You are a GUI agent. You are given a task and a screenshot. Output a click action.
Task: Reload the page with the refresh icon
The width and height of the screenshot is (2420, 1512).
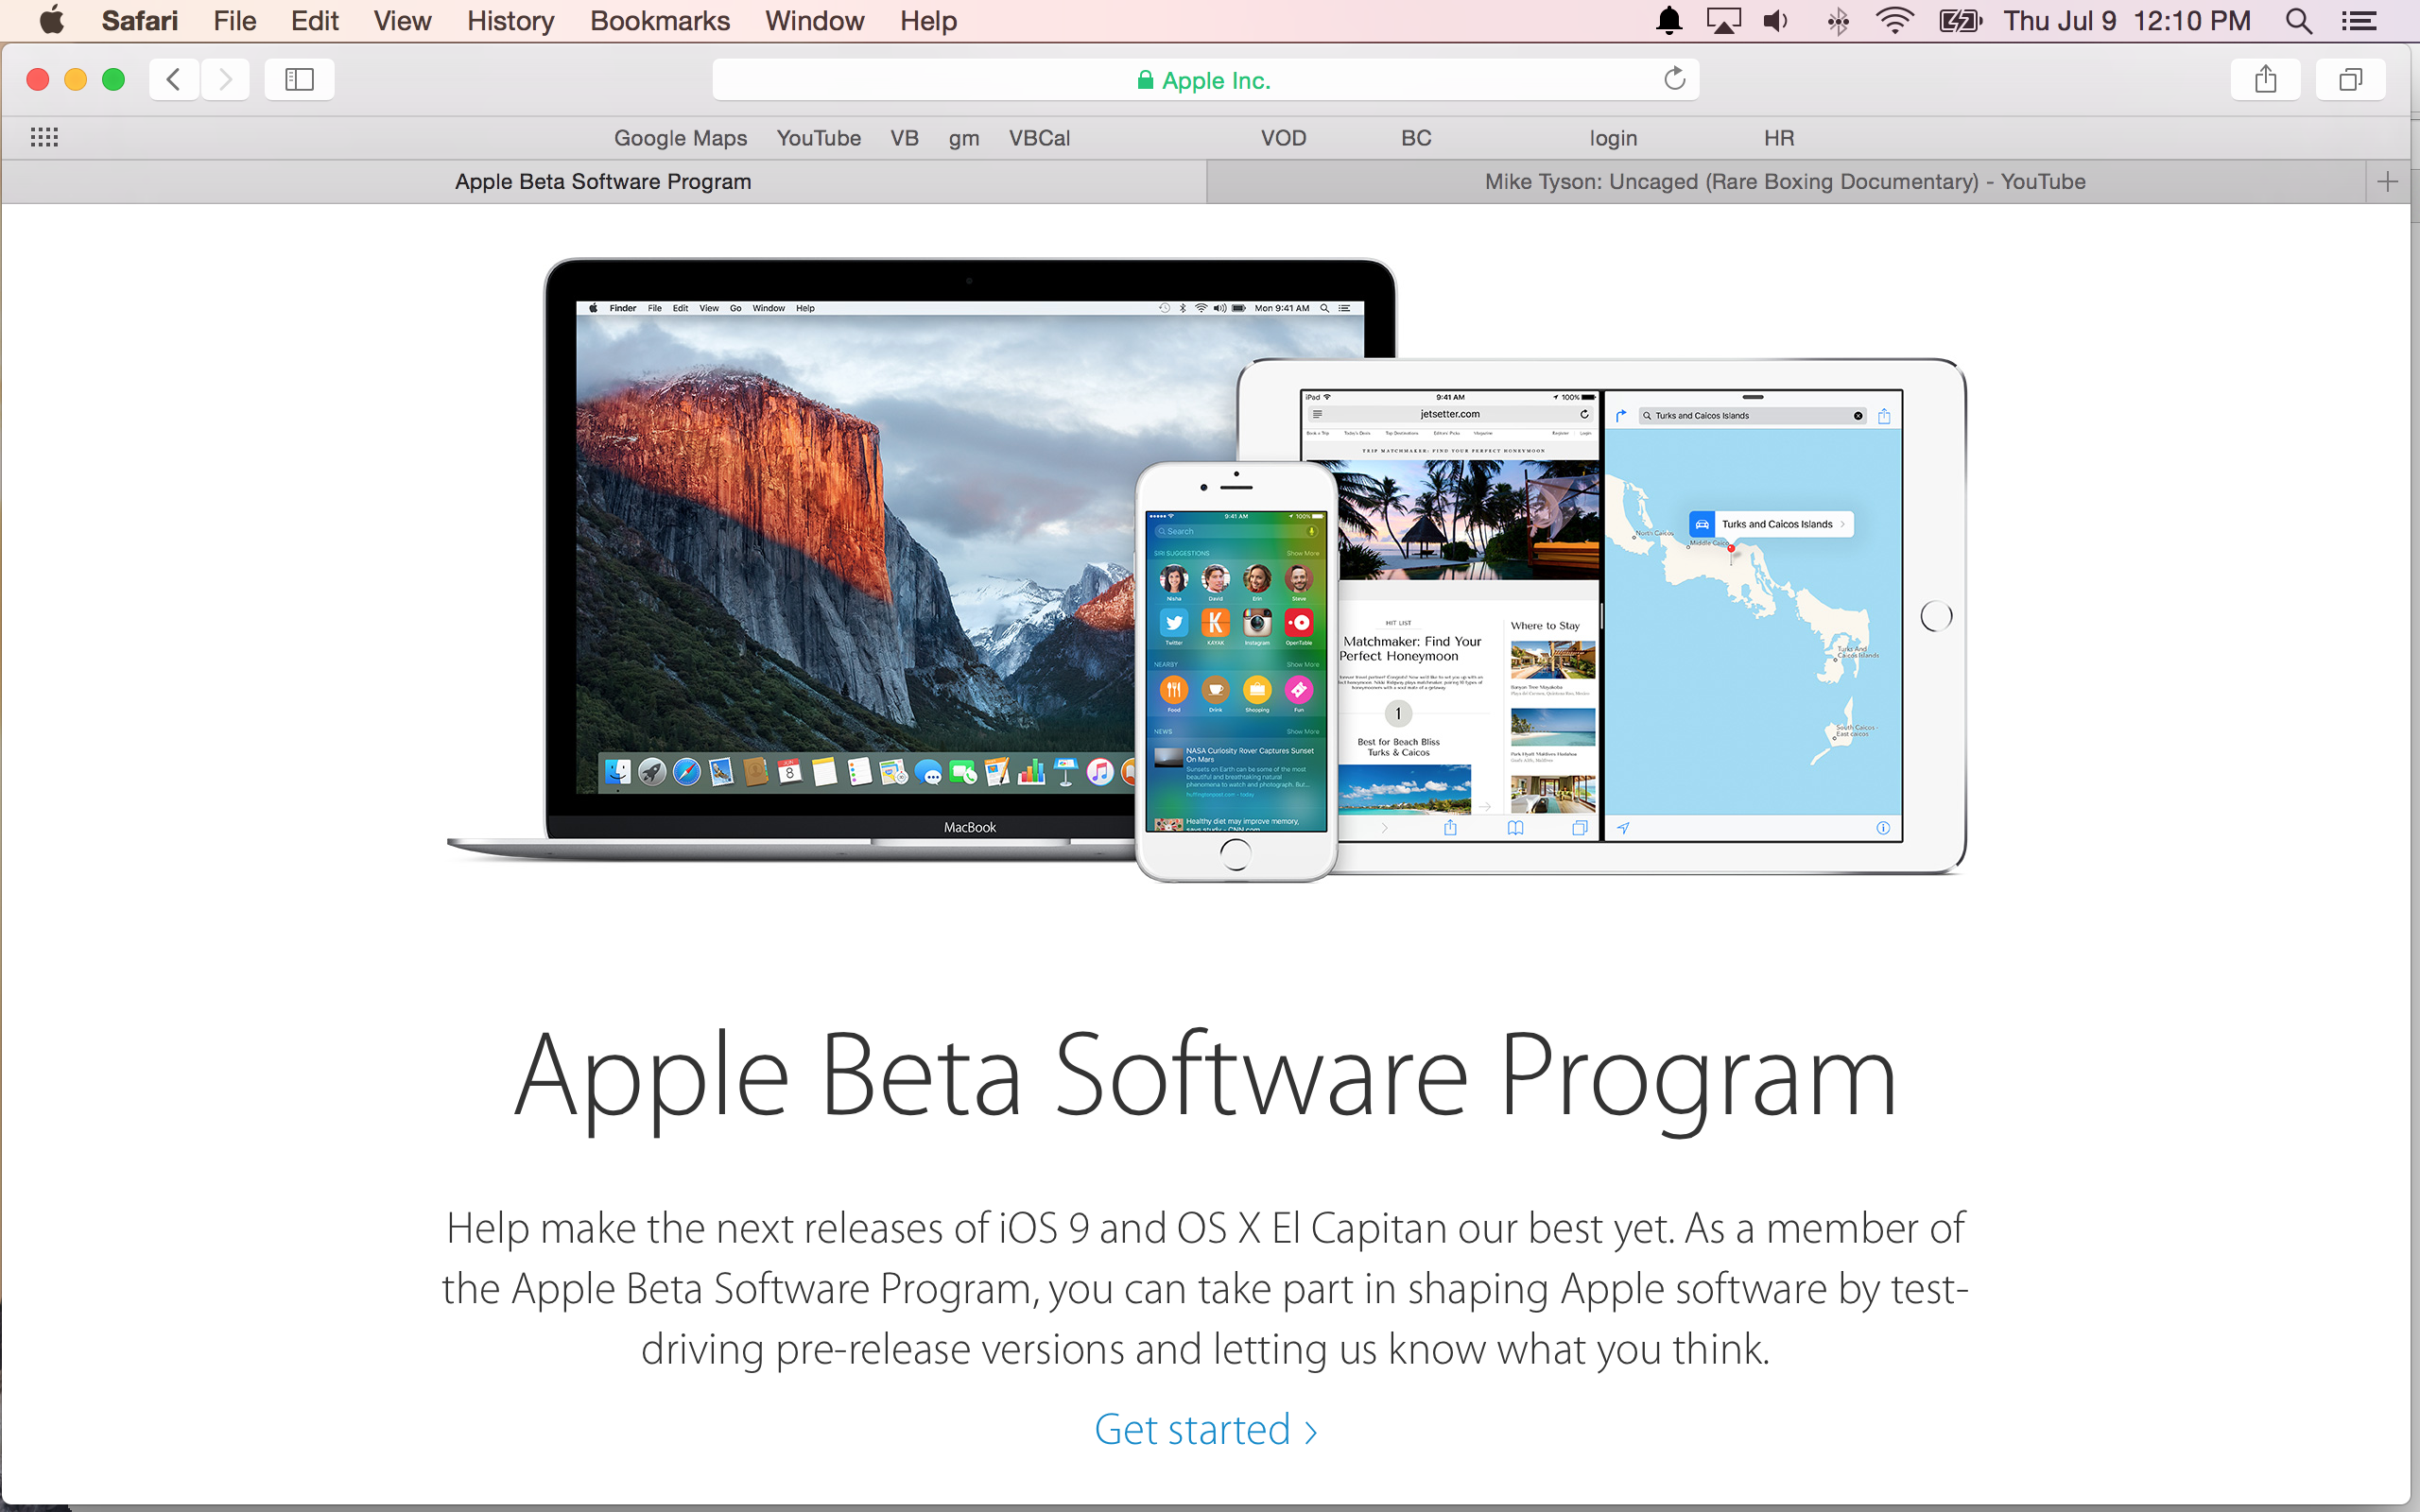point(1675,79)
